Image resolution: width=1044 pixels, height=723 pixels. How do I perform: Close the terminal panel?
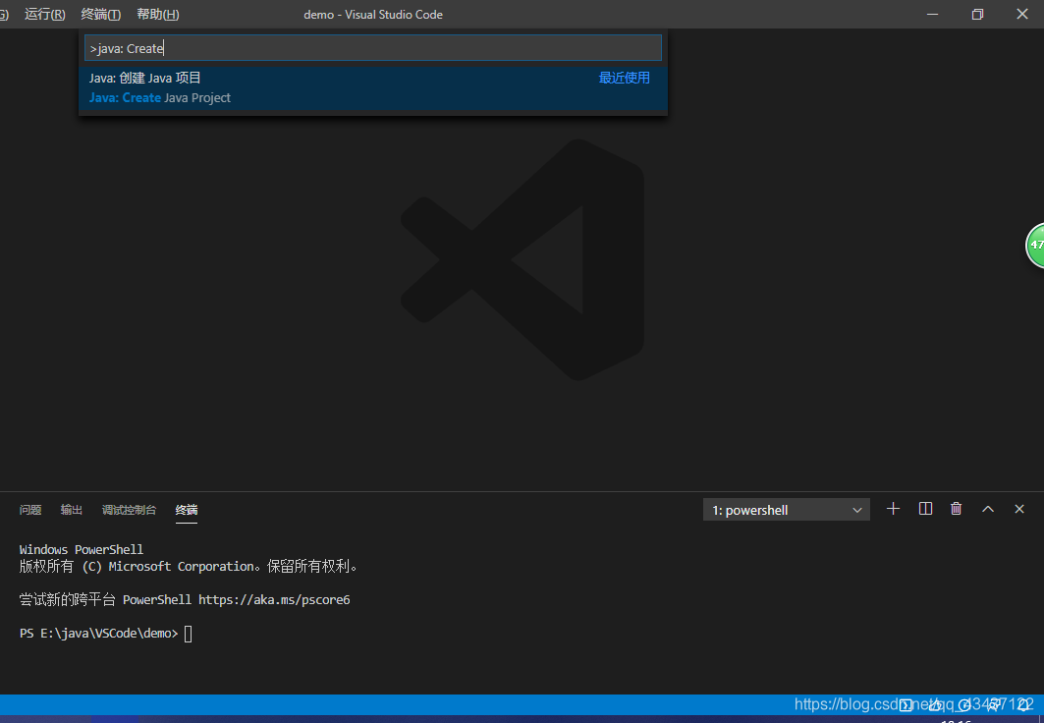coord(1019,509)
